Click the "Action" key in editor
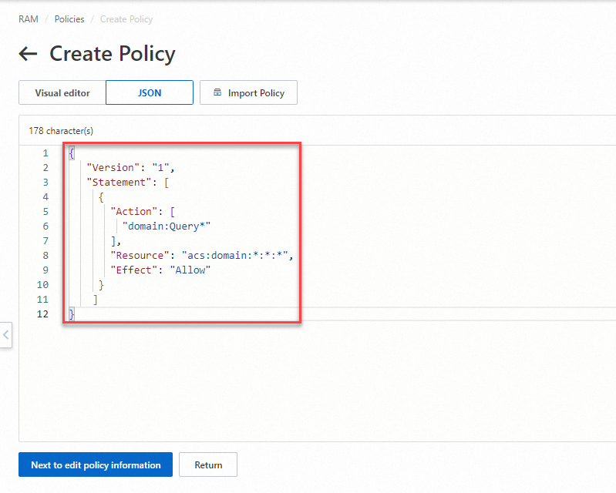616x493 pixels. [x=134, y=211]
